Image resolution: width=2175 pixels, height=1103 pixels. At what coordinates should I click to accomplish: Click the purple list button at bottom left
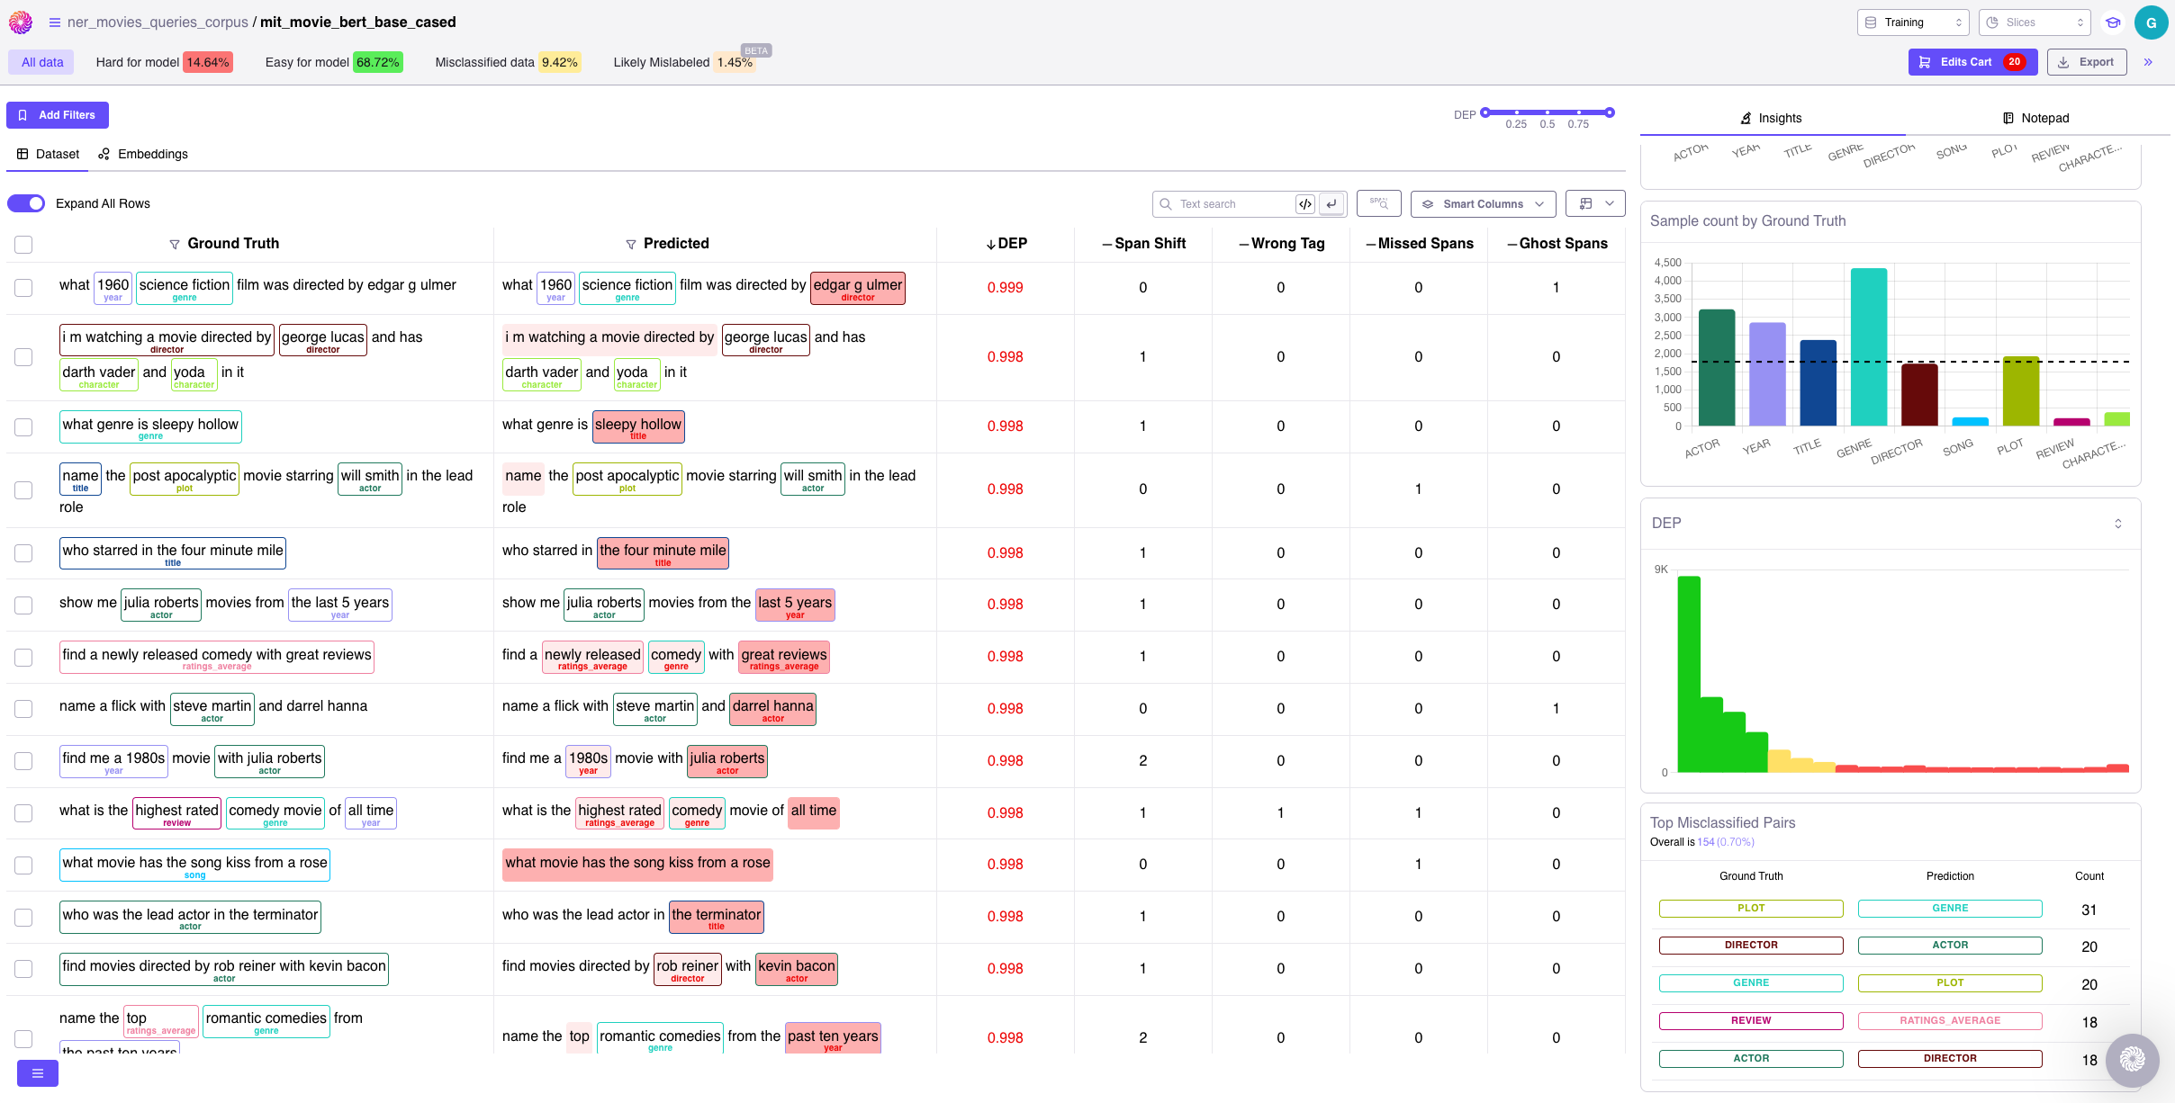pos(38,1072)
